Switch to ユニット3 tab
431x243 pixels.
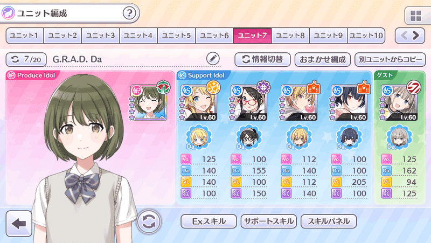100,36
